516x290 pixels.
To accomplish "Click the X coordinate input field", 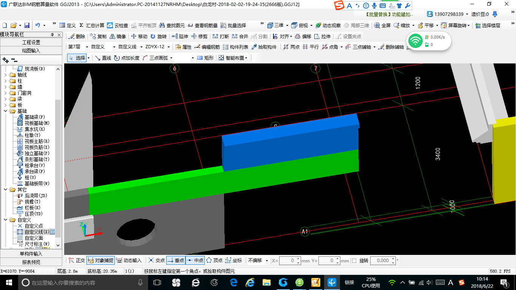I will (x=290, y=261).
